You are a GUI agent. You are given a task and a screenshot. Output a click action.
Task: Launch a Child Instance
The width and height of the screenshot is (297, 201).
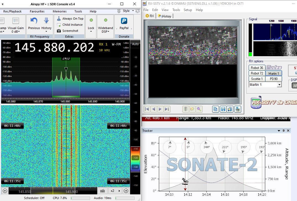[x=70, y=25]
